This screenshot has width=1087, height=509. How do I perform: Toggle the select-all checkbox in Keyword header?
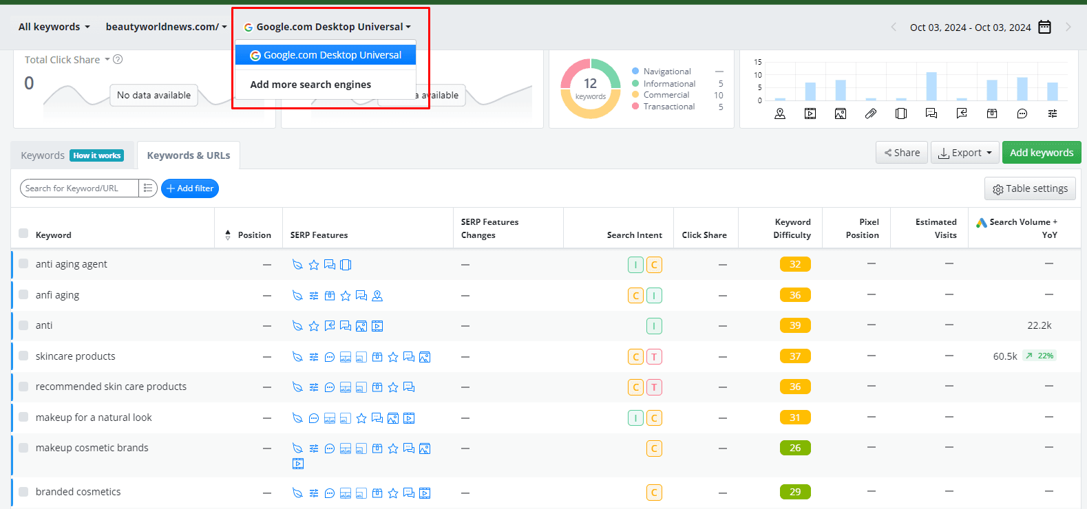coord(23,234)
